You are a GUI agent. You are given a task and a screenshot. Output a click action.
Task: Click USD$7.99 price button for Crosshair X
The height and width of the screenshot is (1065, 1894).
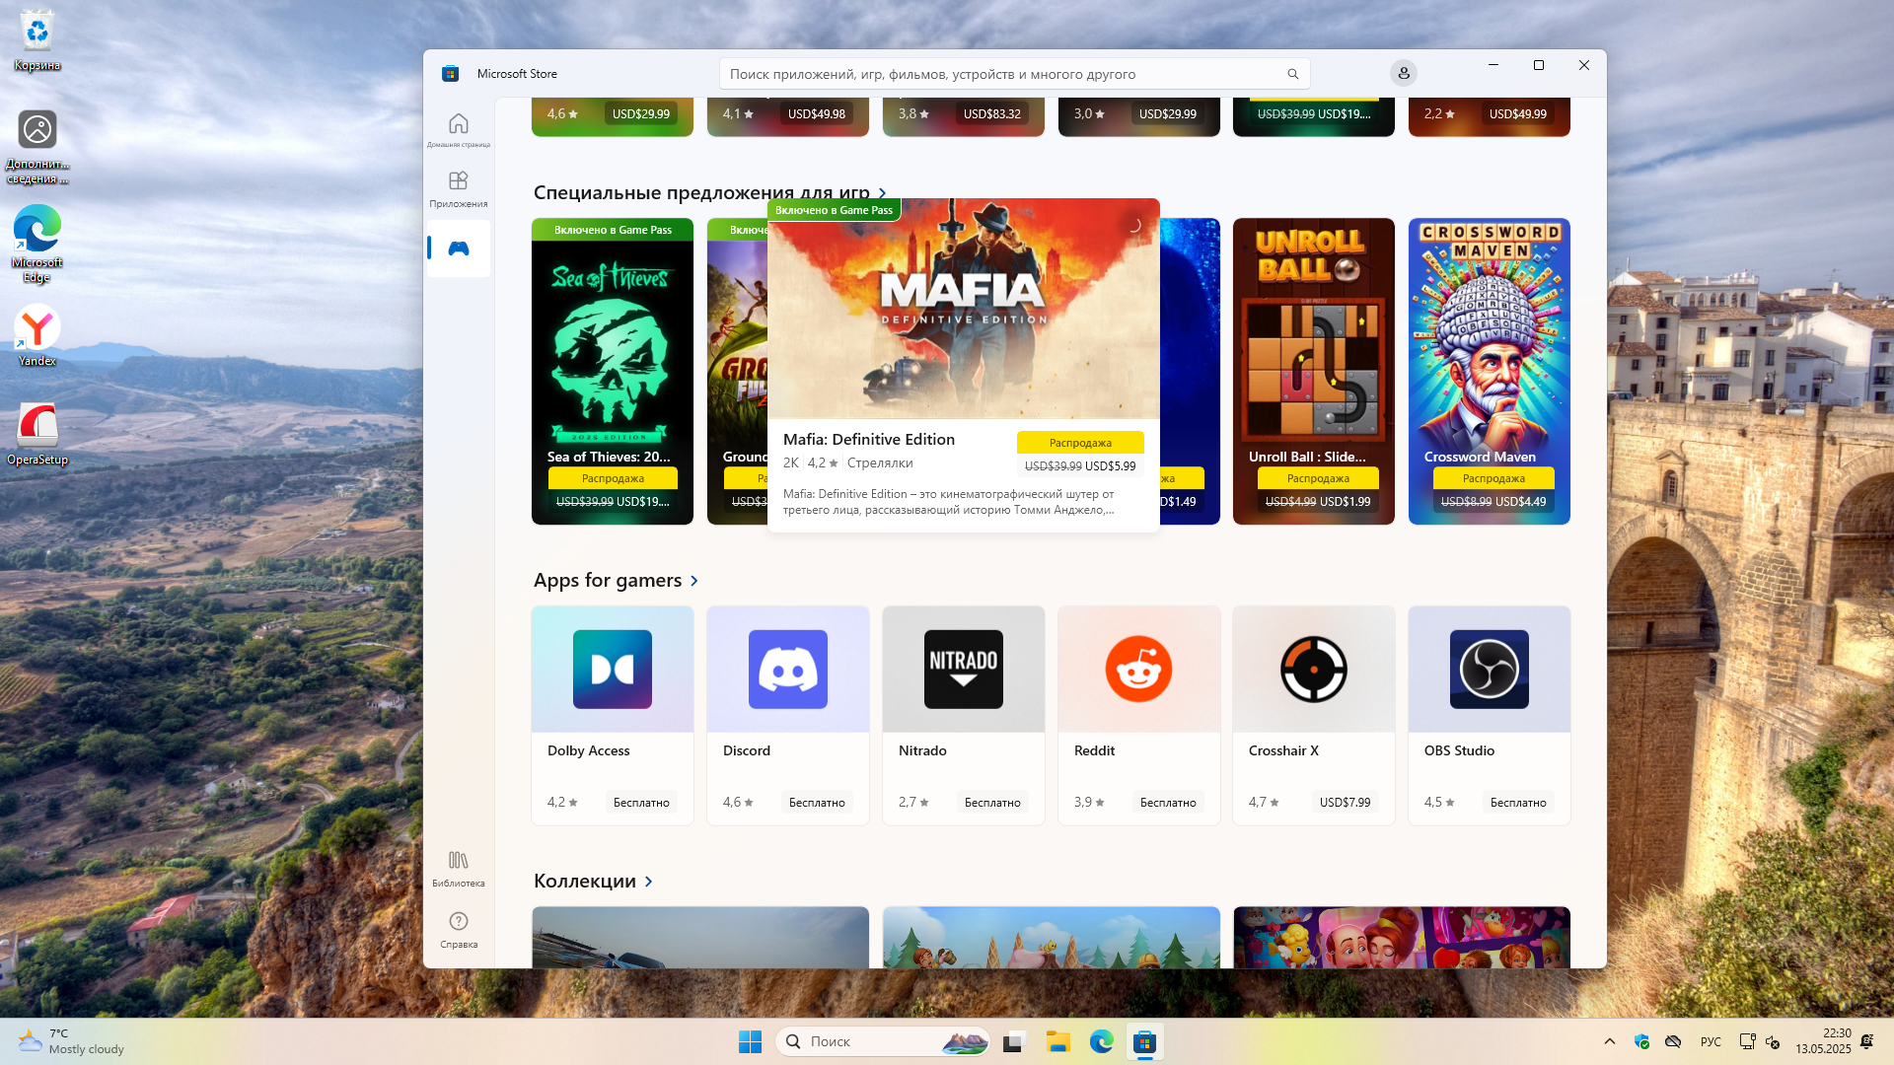point(1344,803)
